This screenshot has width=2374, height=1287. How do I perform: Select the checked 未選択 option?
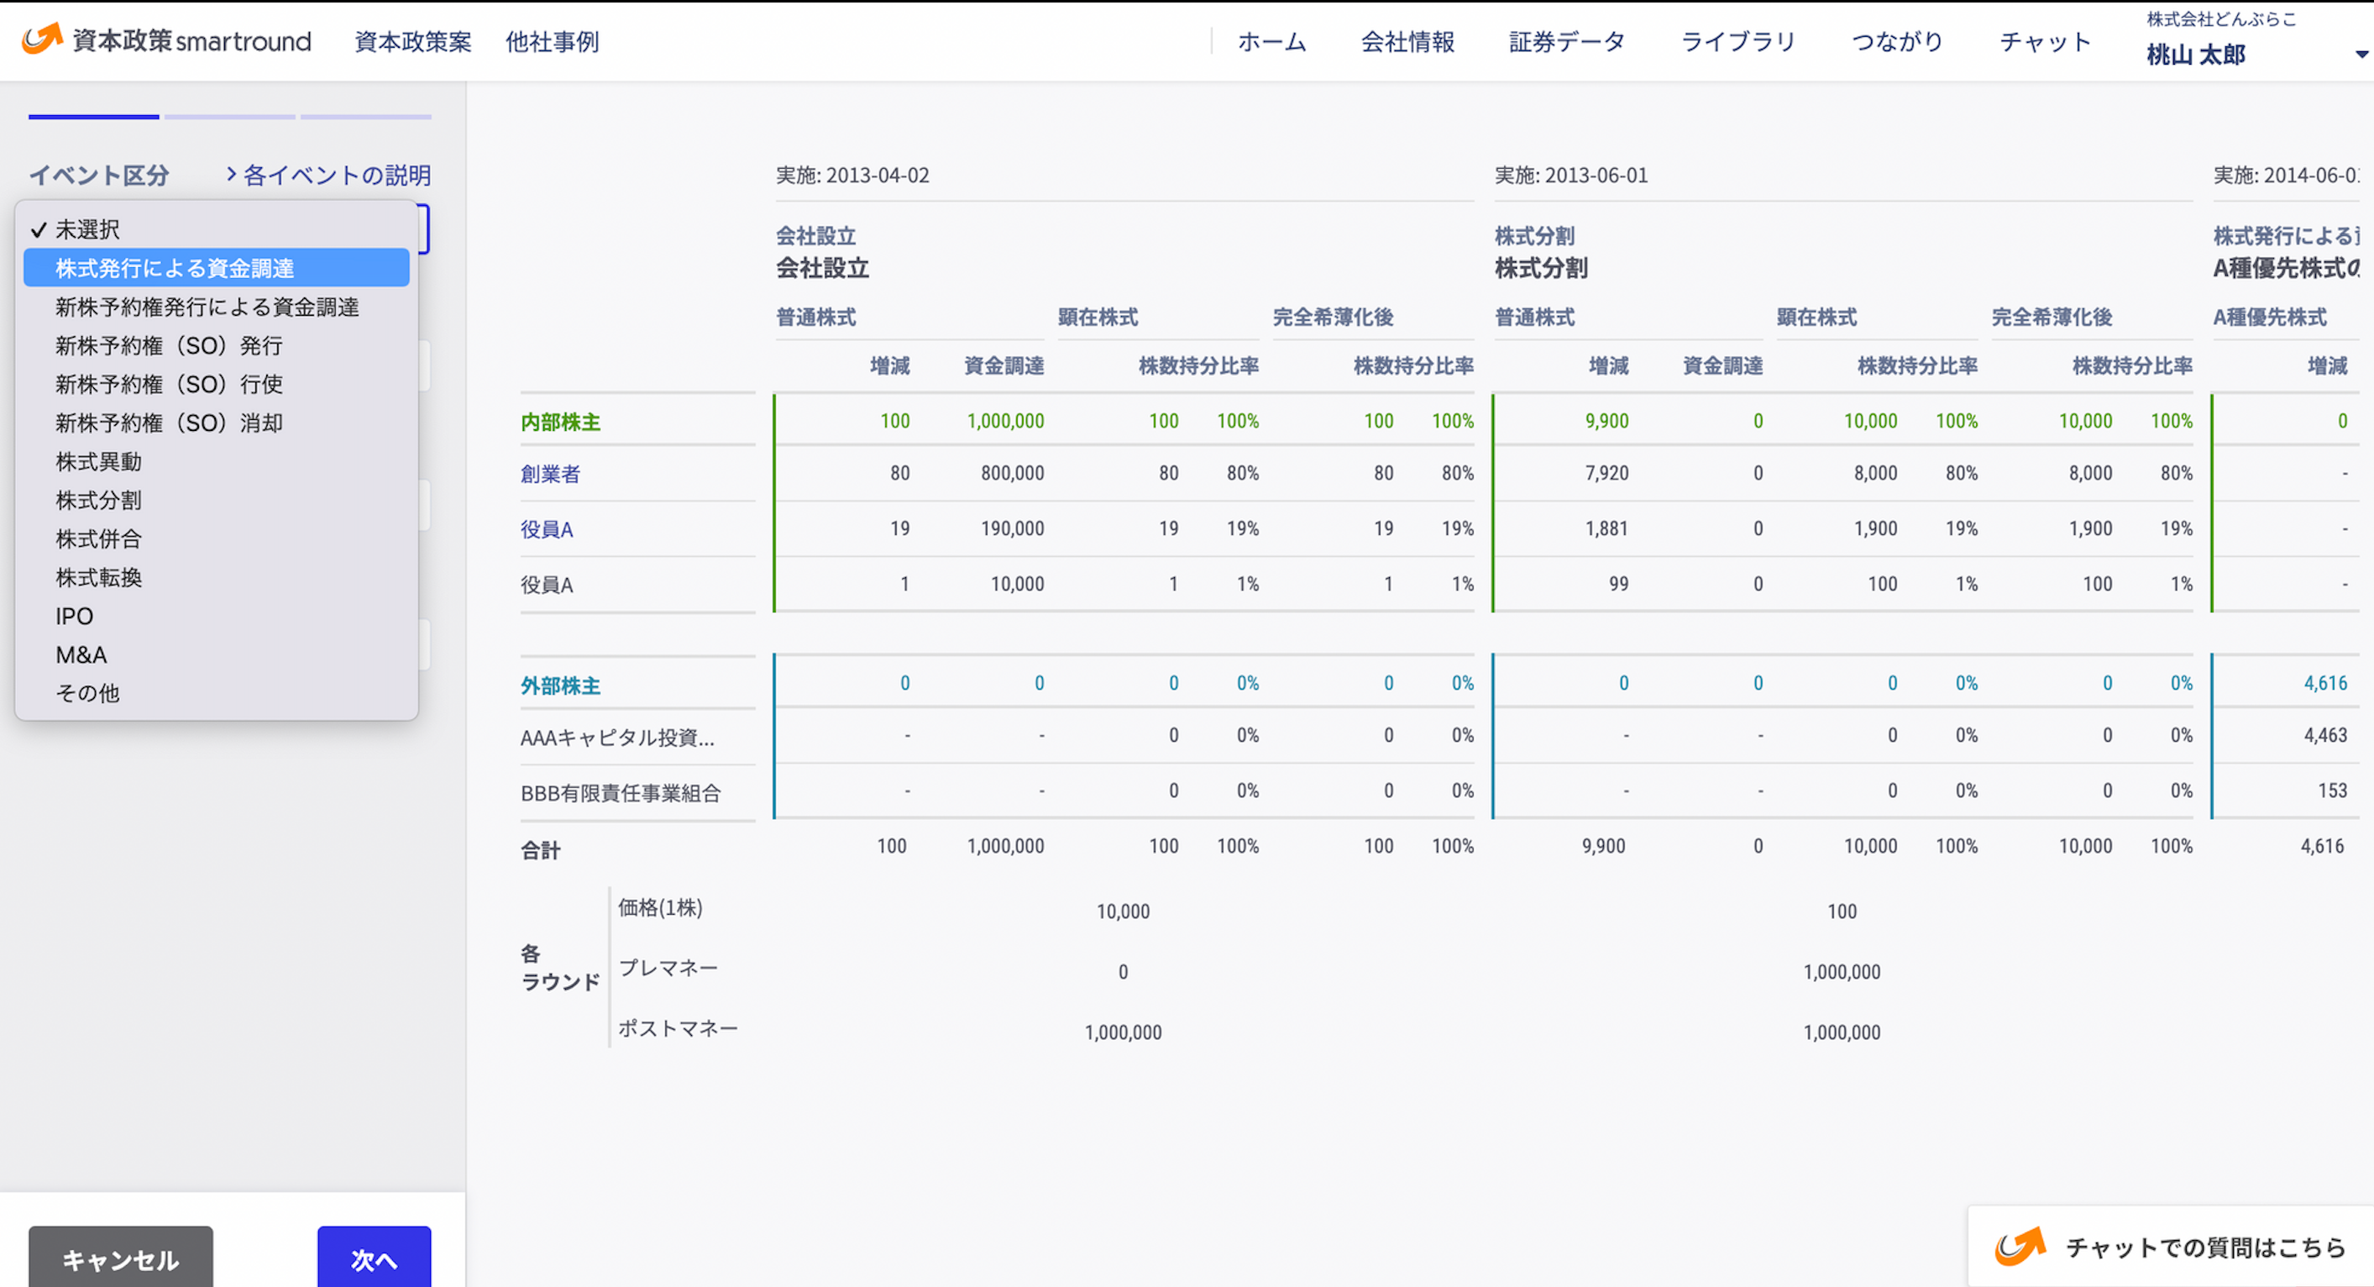[87, 229]
